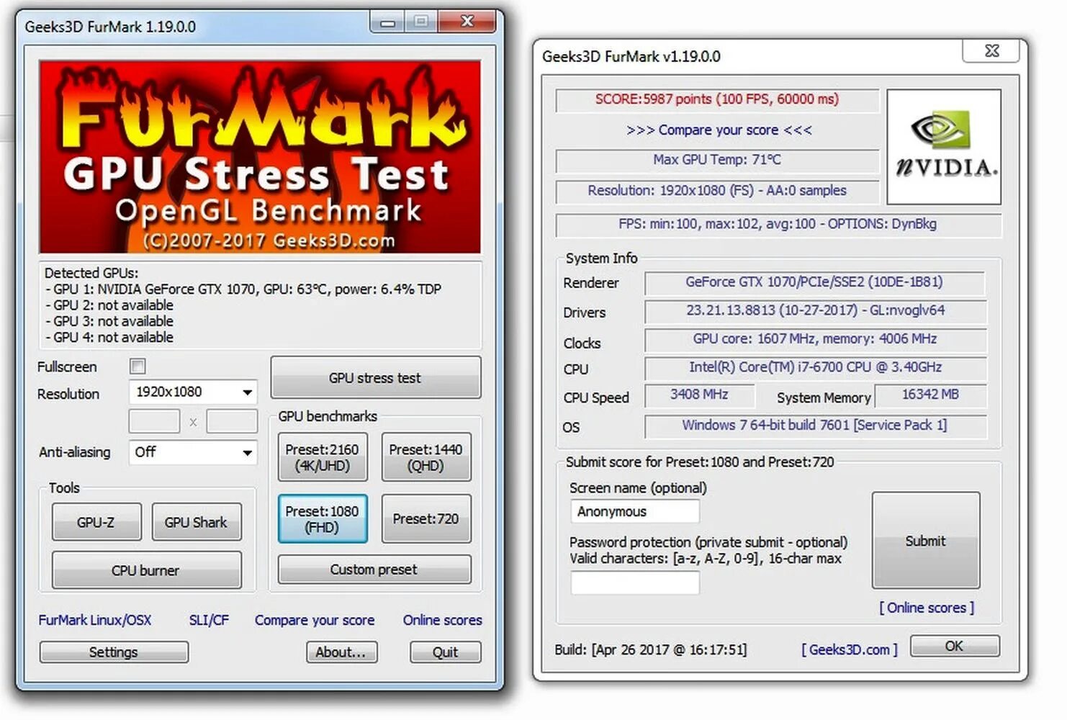This screenshot has height=720, width=1067.
Task: Run the Preset:720 benchmark
Action: (426, 519)
